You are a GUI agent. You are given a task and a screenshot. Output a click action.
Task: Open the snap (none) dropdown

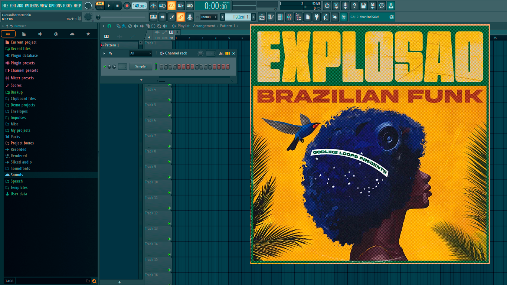[209, 17]
